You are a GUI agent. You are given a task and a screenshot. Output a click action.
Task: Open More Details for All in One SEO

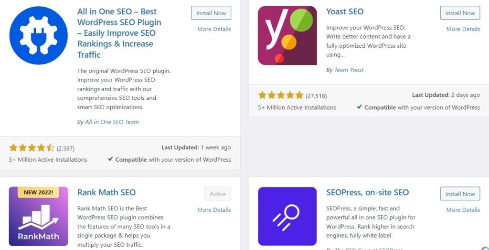(214, 29)
